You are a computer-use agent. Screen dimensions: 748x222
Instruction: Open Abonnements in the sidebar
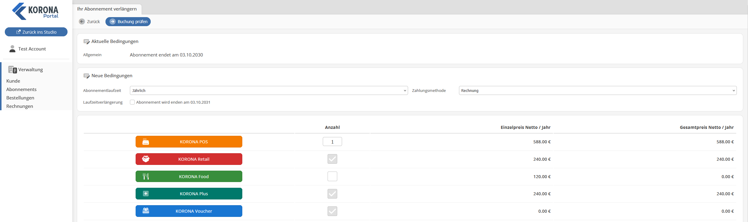[x=21, y=90]
